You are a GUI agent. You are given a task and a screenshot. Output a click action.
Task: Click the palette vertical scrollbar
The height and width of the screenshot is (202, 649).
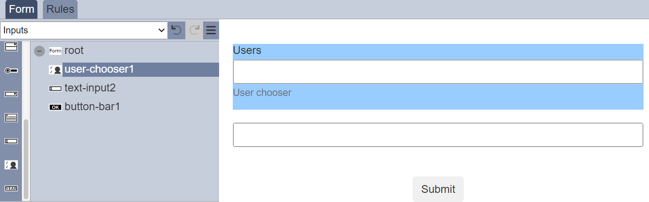26,159
